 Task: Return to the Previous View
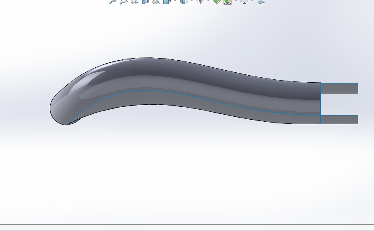click(135, 1)
